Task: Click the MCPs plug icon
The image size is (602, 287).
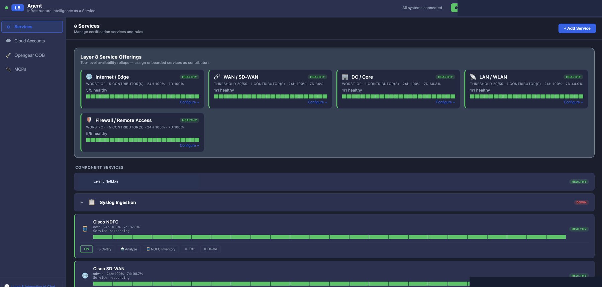Action: pyautogui.click(x=8, y=69)
